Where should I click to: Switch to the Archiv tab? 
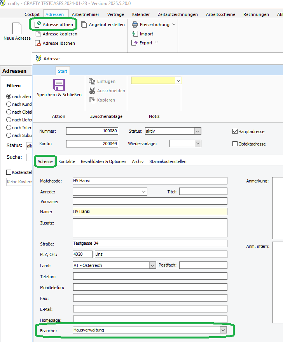point(138,161)
